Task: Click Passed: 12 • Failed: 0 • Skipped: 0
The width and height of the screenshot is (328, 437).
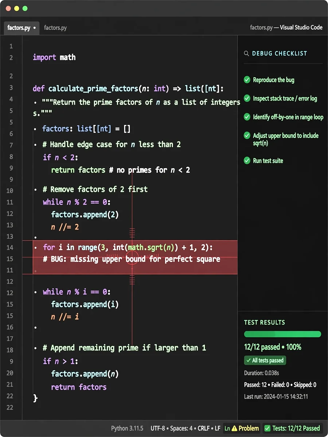Action: tap(280, 385)
